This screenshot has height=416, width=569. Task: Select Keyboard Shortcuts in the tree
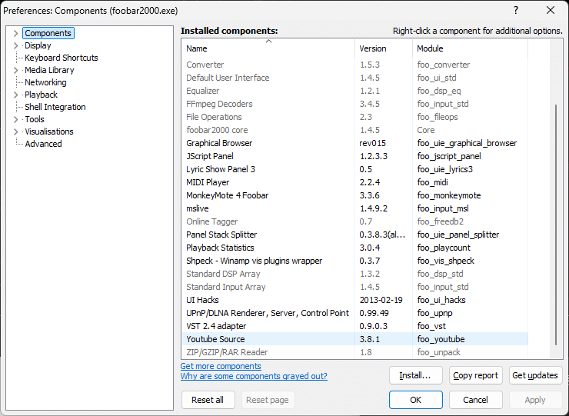(62, 58)
